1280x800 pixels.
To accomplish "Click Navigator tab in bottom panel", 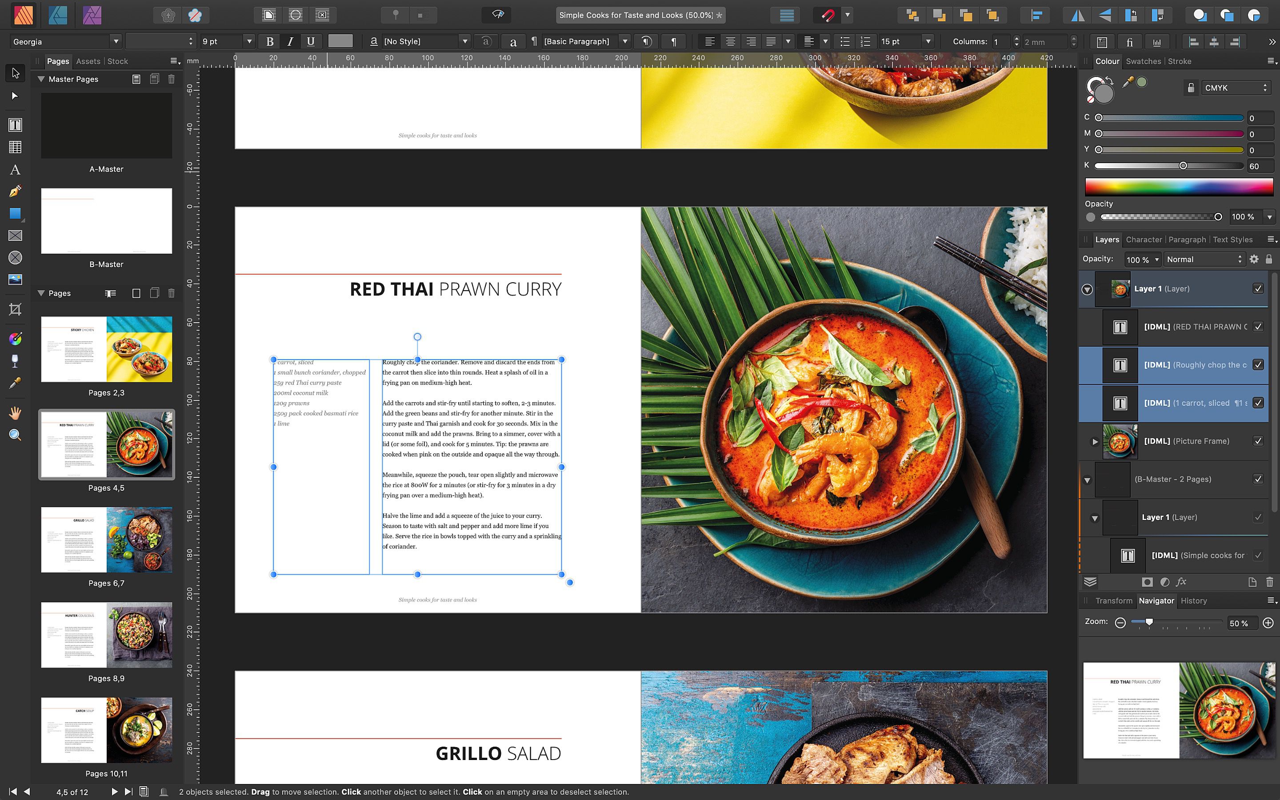I will pos(1157,601).
